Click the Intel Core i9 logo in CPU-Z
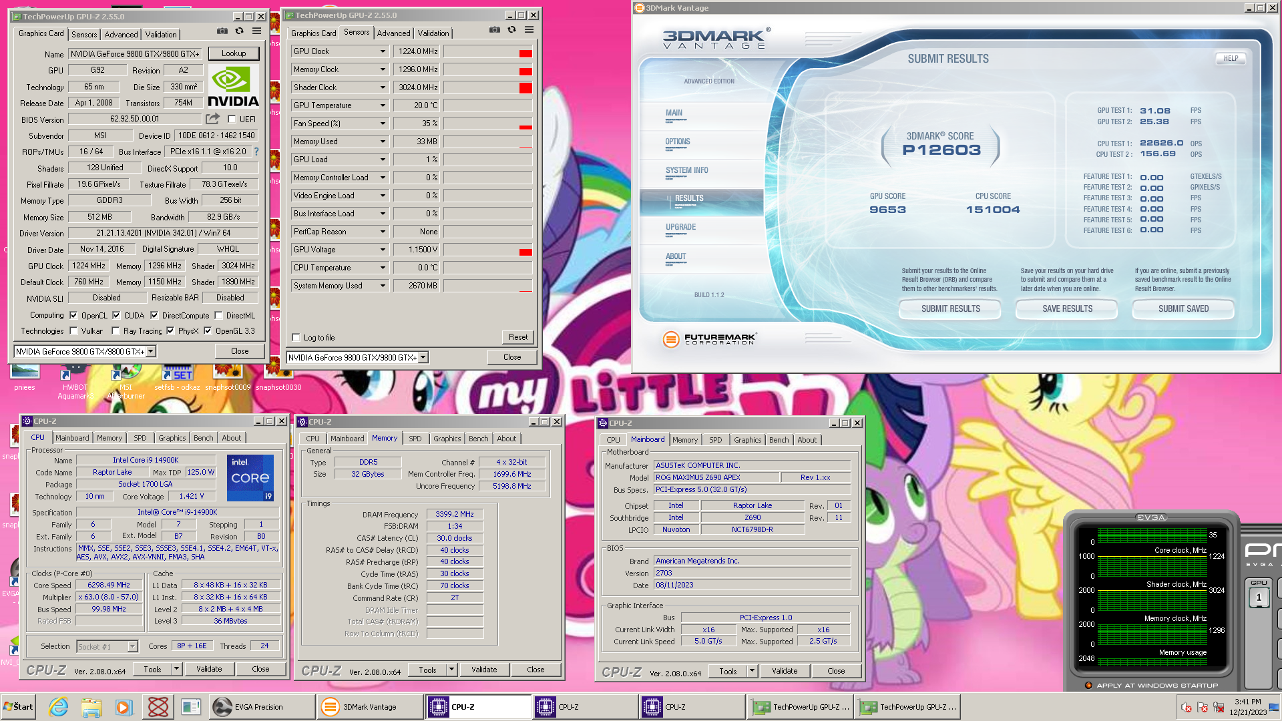The height and width of the screenshot is (721, 1282). coord(250,478)
